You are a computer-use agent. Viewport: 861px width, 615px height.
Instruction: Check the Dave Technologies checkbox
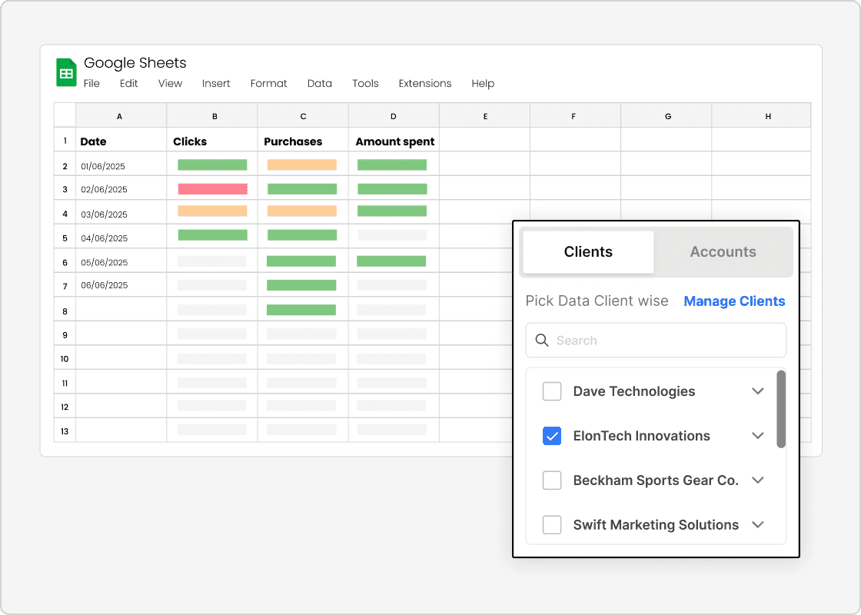pos(552,391)
